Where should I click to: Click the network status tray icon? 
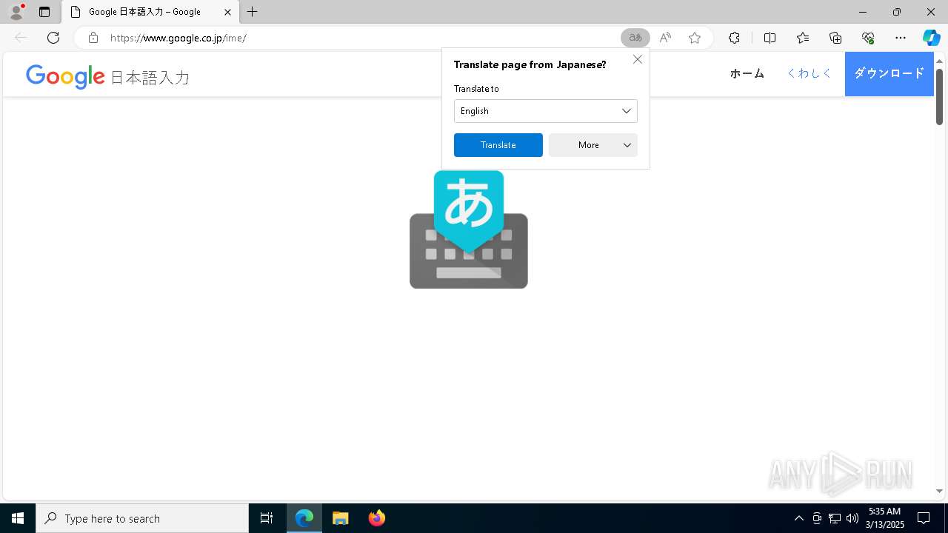[x=835, y=518]
